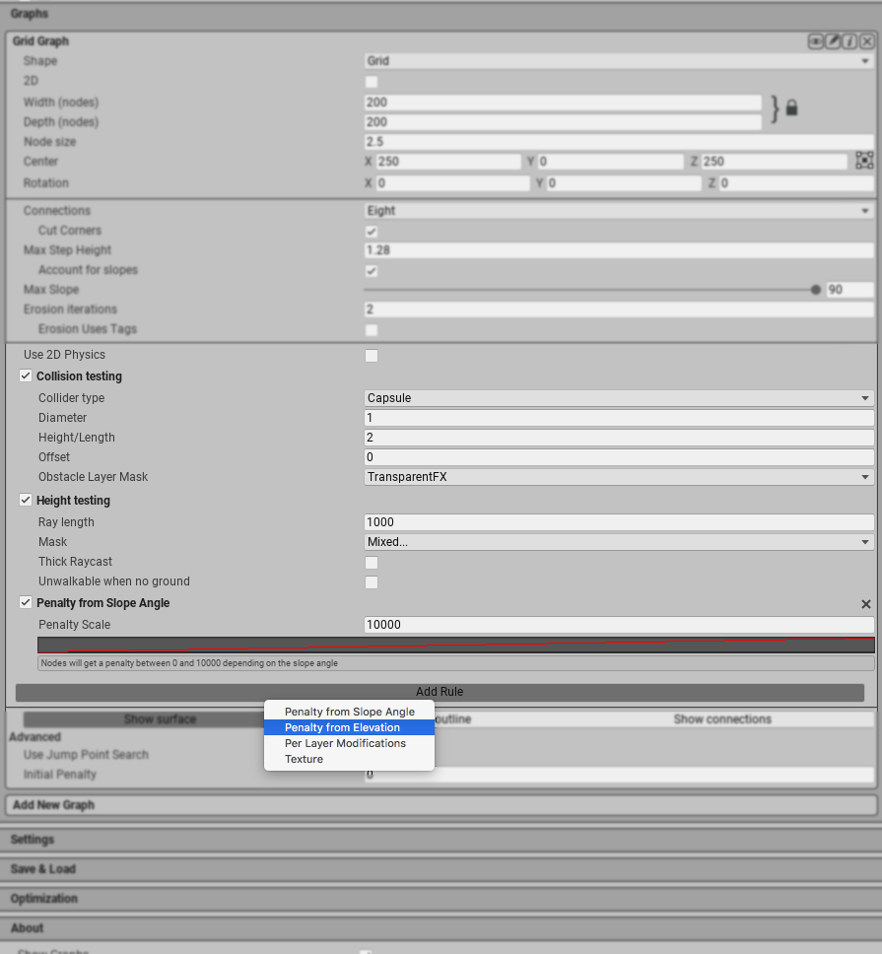Viewport: 882px width, 954px height.
Task: Open Grid Graph info icon
Action: pyautogui.click(x=849, y=41)
